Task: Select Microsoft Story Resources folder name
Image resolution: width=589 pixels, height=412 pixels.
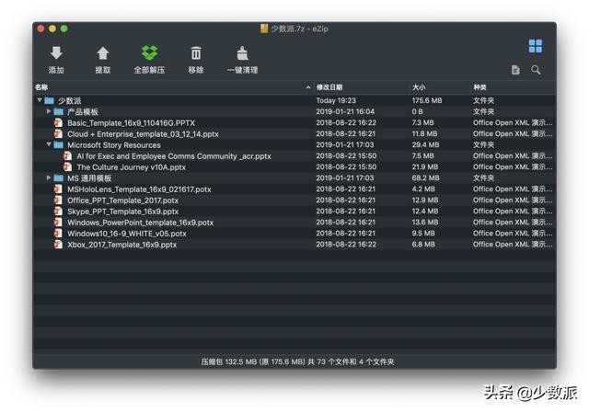Action: 114,145
